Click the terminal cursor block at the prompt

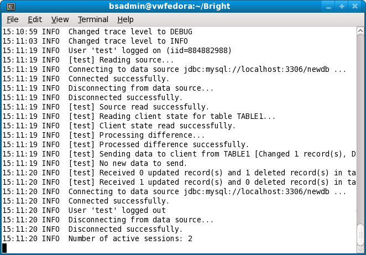point(5,247)
